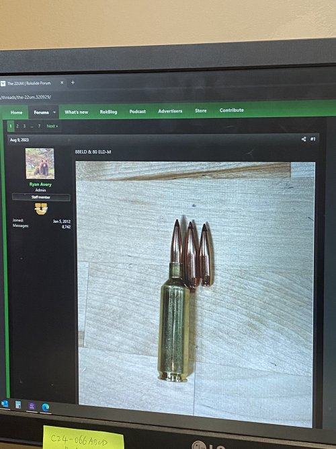Click the #1 post number link

click(x=313, y=139)
